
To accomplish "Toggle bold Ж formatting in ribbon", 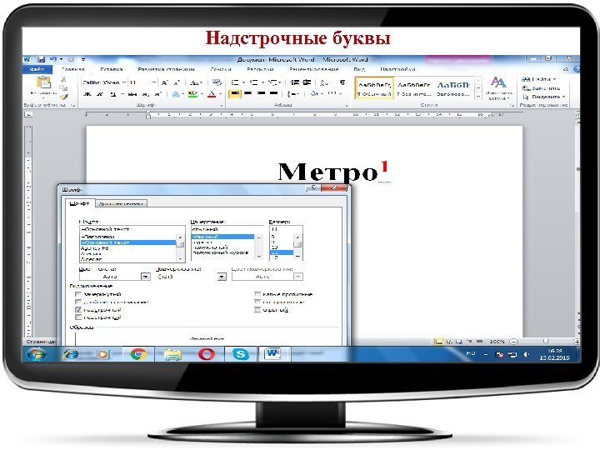I will coord(87,94).
